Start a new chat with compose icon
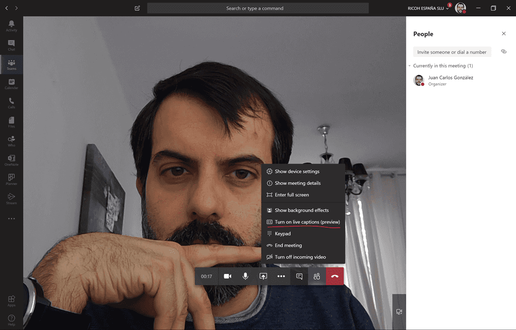 click(x=137, y=8)
